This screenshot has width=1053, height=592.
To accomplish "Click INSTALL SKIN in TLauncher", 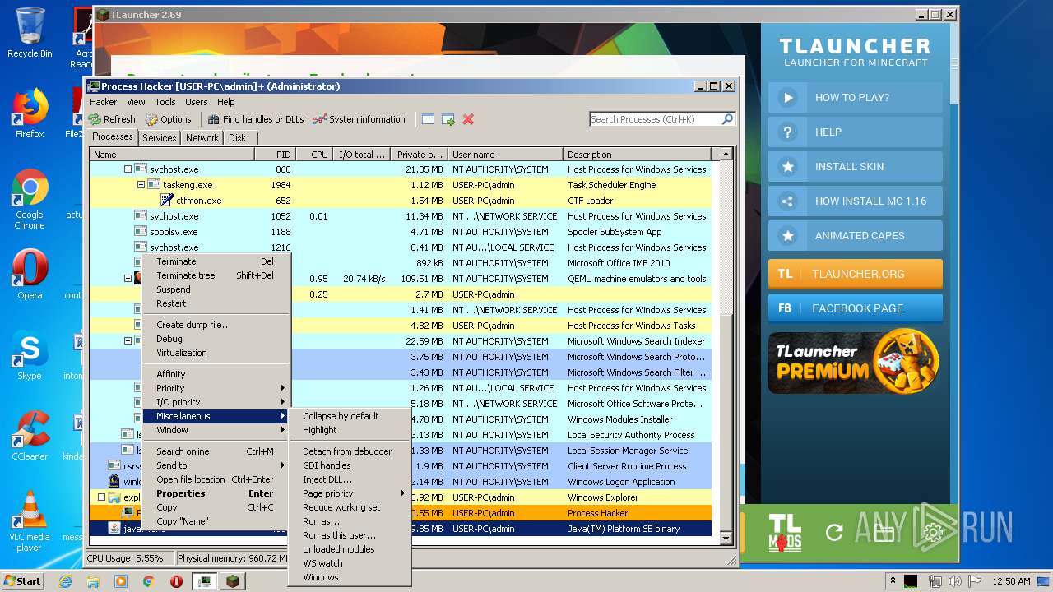I will [856, 166].
